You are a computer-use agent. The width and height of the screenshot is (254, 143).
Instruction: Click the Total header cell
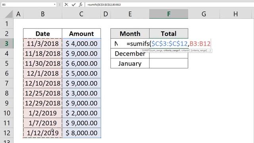click(x=169, y=33)
